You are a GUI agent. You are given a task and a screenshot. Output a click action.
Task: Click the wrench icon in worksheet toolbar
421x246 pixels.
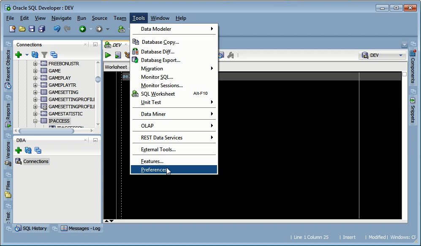tap(231, 55)
